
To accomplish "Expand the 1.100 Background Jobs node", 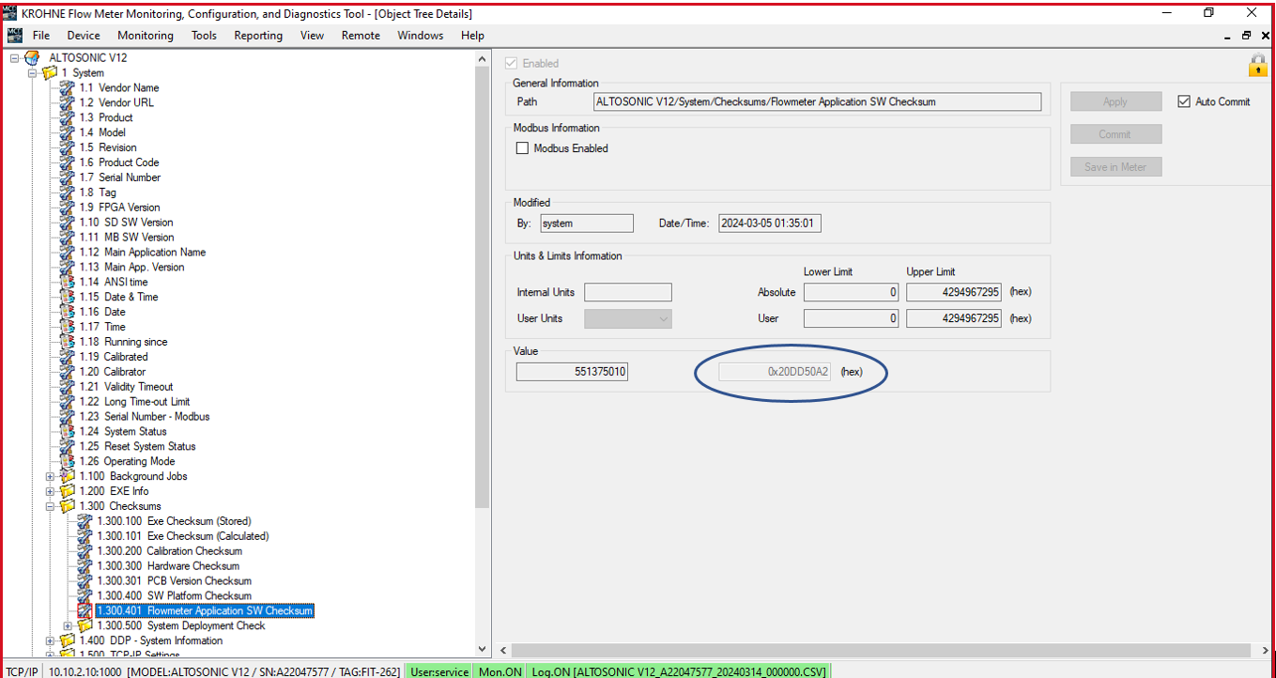I will click(x=51, y=476).
